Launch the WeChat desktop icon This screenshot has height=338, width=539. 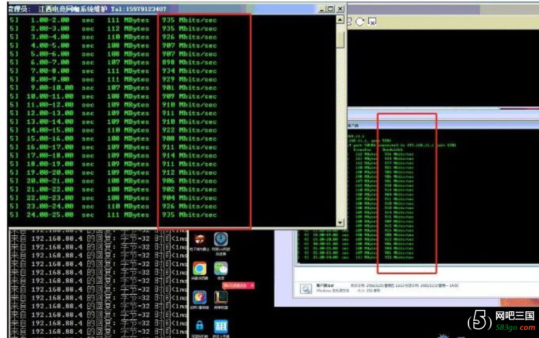coord(221,268)
